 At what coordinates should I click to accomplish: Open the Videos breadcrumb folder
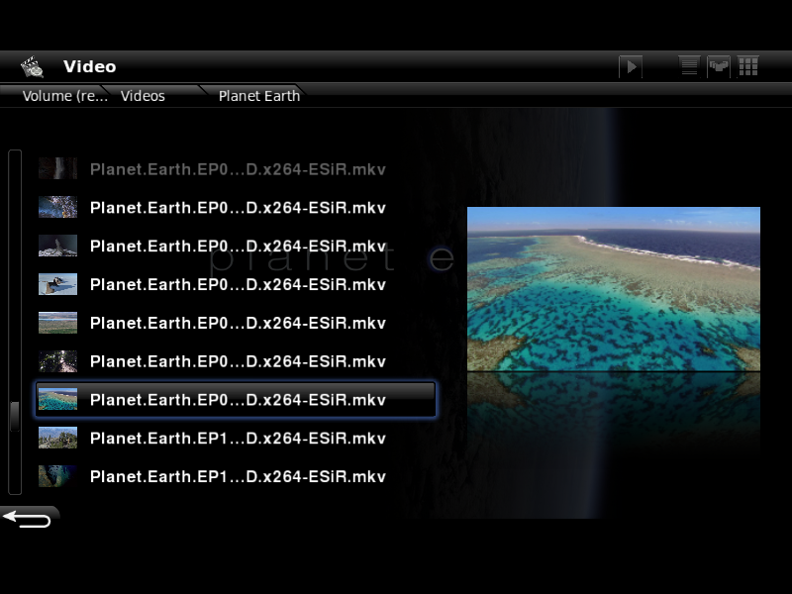[143, 96]
